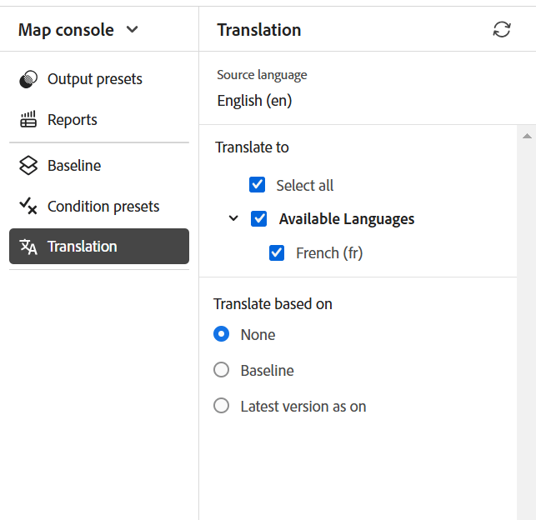Go to the Reports menu item
The height and width of the screenshot is (520, 536).
coord(73,120)
